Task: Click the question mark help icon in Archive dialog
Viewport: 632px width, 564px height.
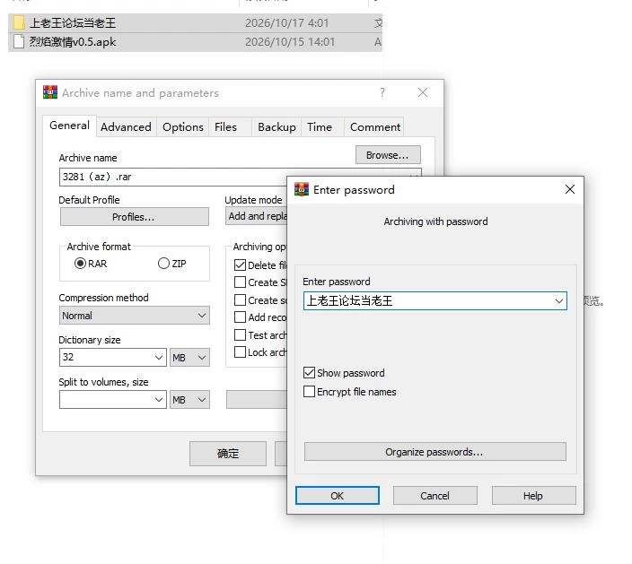Action: [x=382, y=92]
